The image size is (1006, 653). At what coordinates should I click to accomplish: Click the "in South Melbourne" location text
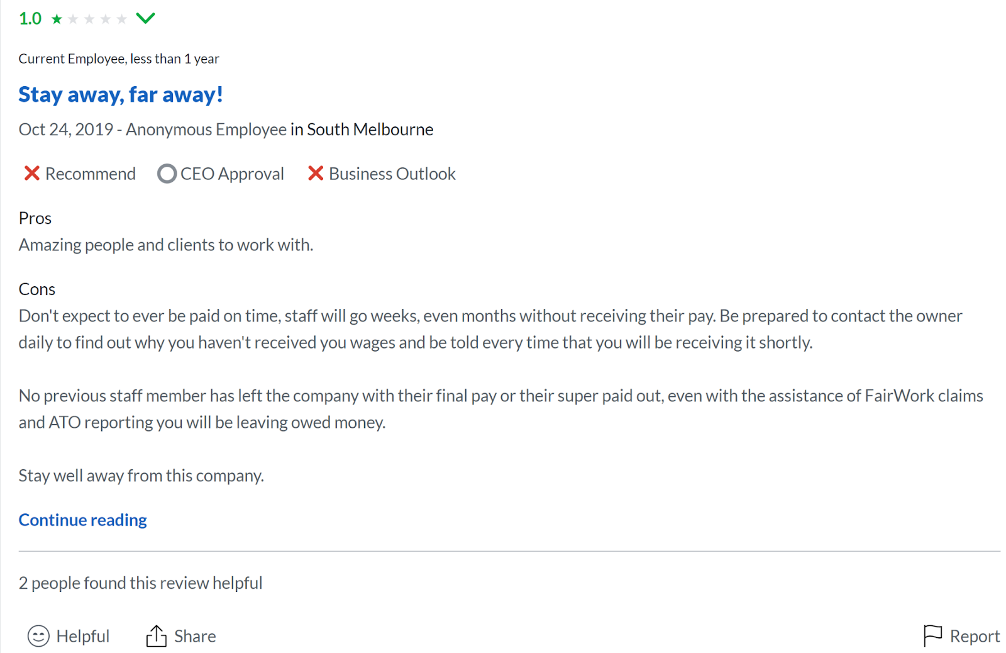coord(362,130)
